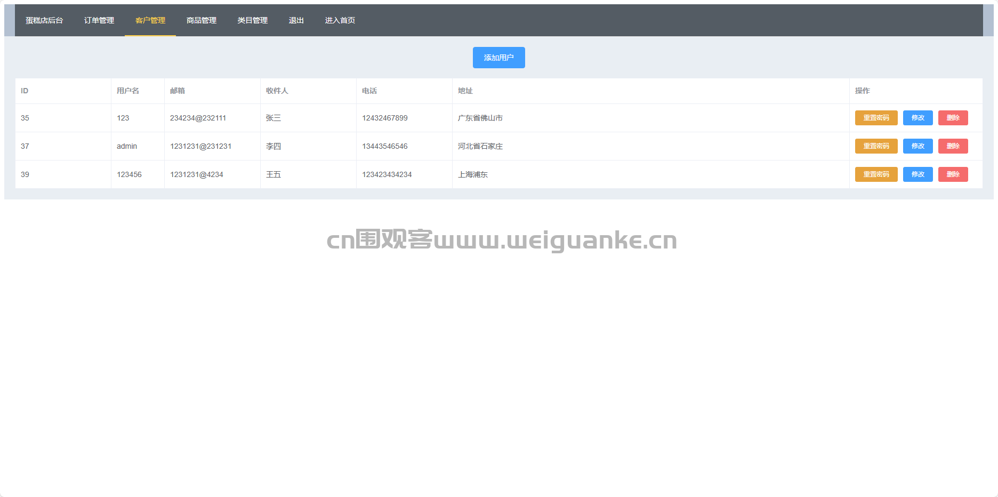Select the 客户管理 navigation tab
The height and width of the screenshot is (497, 998).
coord(150,20)
